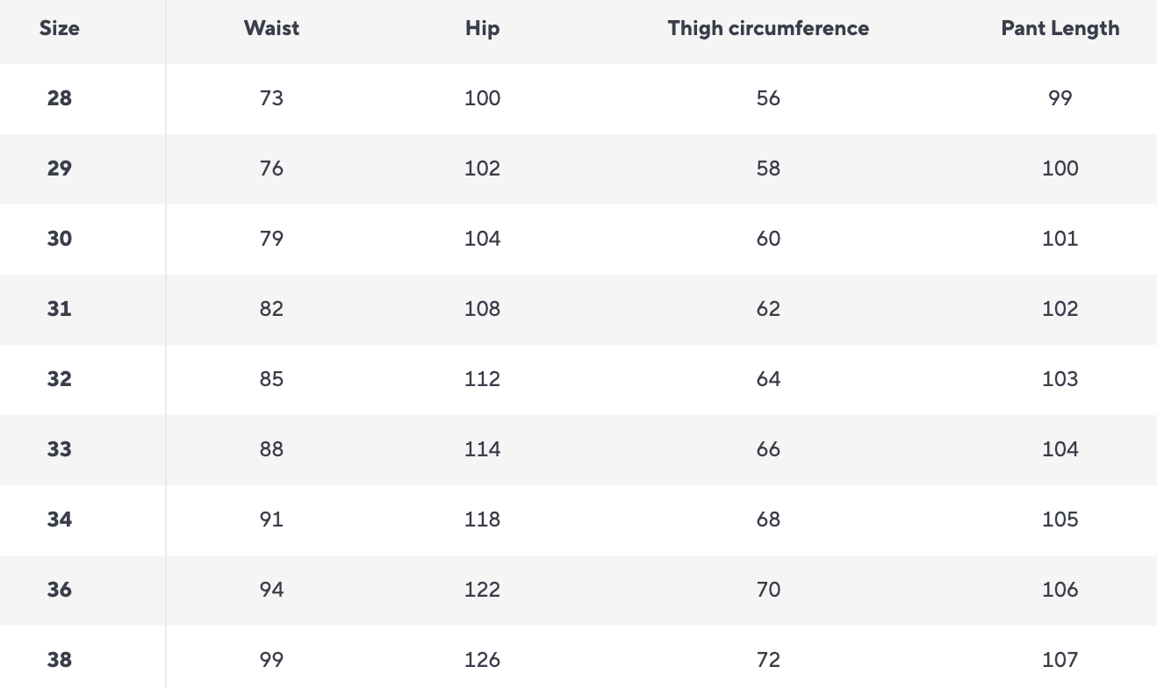The width and height of the screenshot is (1157, 688).
Task: Click the thigh circumference 56 for size 28
Action: pyautogui.click(x=768, y=98)
